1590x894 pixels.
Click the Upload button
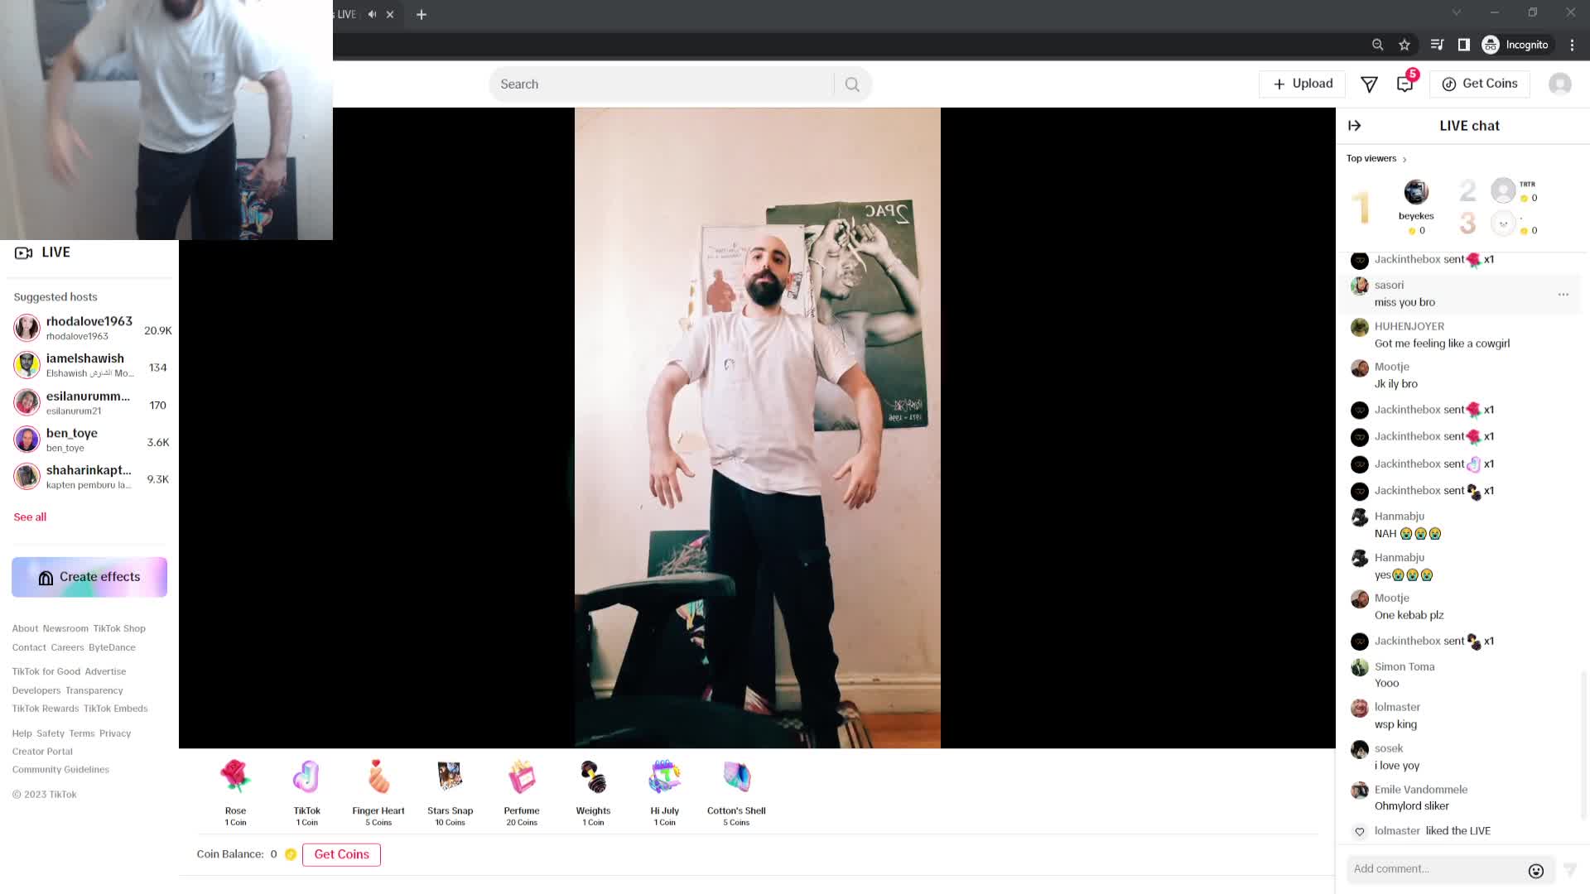tap(1302, 84)
